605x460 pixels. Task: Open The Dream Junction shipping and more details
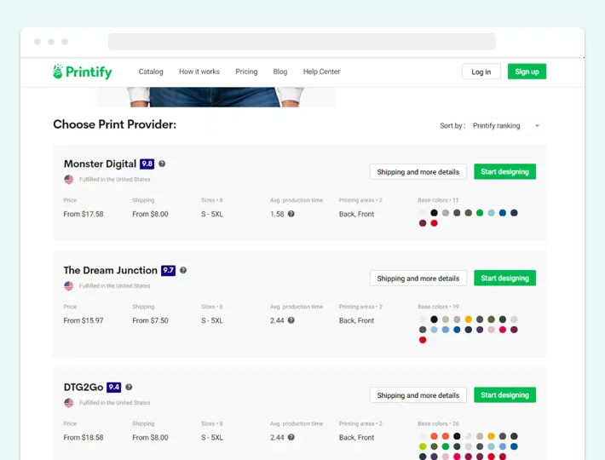pyautogui.click(x=418, y=279)
